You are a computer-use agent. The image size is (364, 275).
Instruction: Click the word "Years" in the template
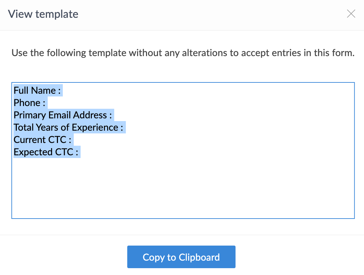click(x=46, y=128)
